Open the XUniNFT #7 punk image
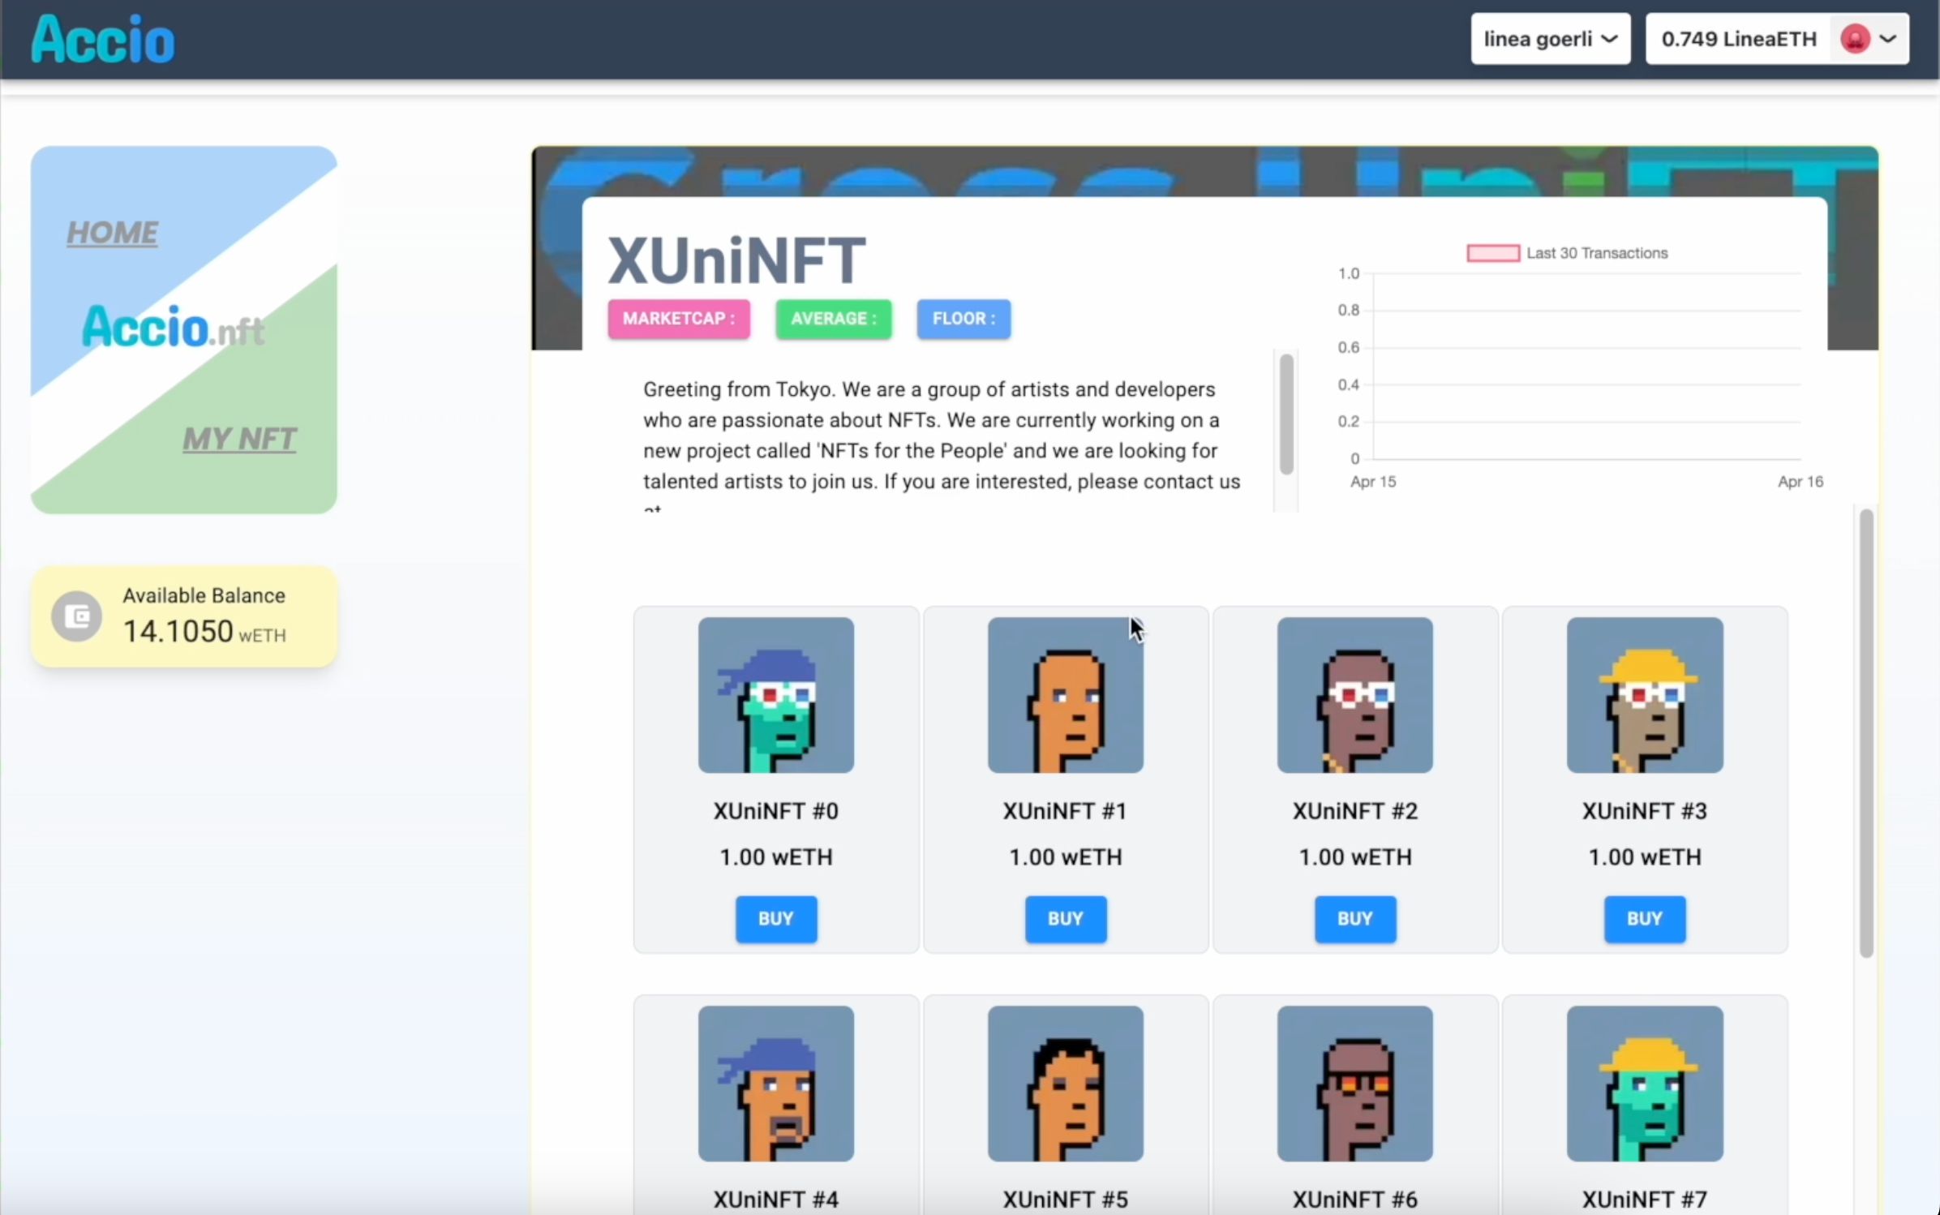 point(1645,1084)
